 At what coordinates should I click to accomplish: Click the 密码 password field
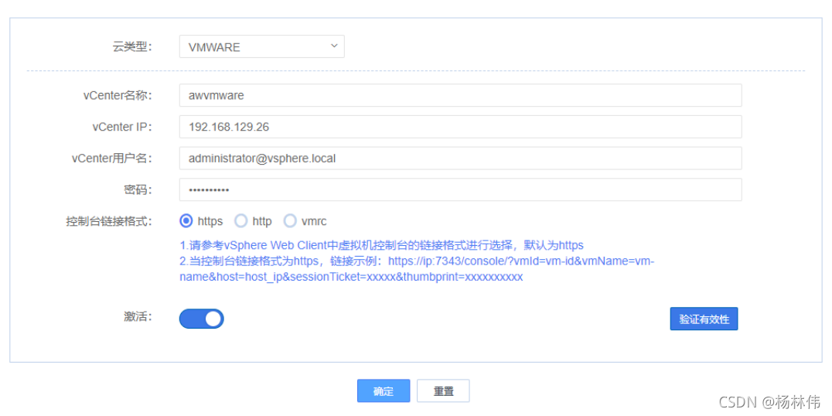click(461, 189)
